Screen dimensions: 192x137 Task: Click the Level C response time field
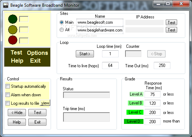(x=152, y=113)
